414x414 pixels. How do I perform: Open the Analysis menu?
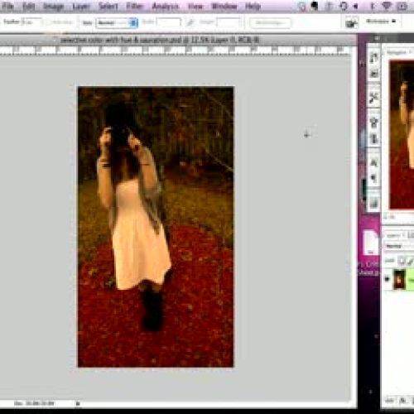[x=166, y=6]
